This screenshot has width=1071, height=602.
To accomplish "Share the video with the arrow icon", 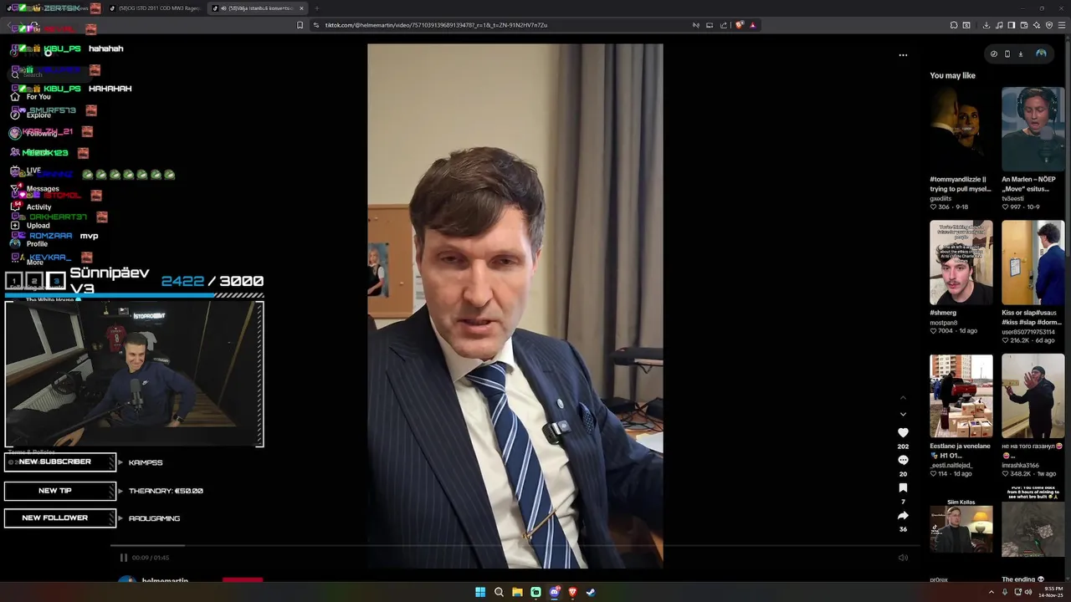I will tap(903, 515).
